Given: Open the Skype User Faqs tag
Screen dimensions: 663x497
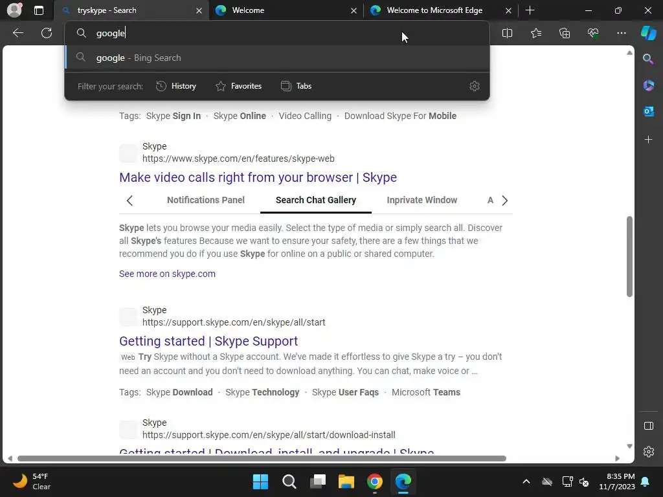Looking at the screenshot, I should coord(345,392).
